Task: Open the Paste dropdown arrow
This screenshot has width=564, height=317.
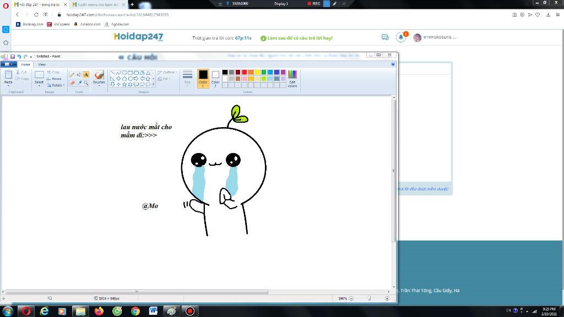Action: [x=8, y=85]
